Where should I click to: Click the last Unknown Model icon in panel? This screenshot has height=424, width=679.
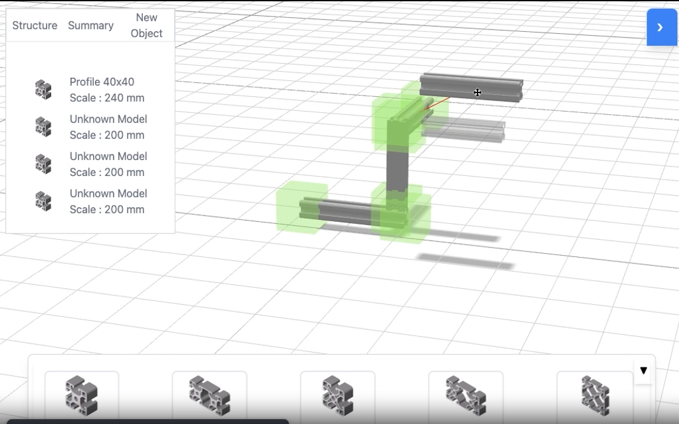tap(43, 201)
